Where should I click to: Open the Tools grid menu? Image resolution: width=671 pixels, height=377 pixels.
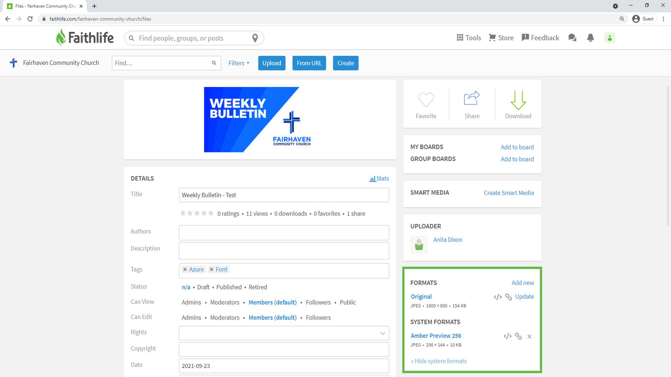click(469, 38)
